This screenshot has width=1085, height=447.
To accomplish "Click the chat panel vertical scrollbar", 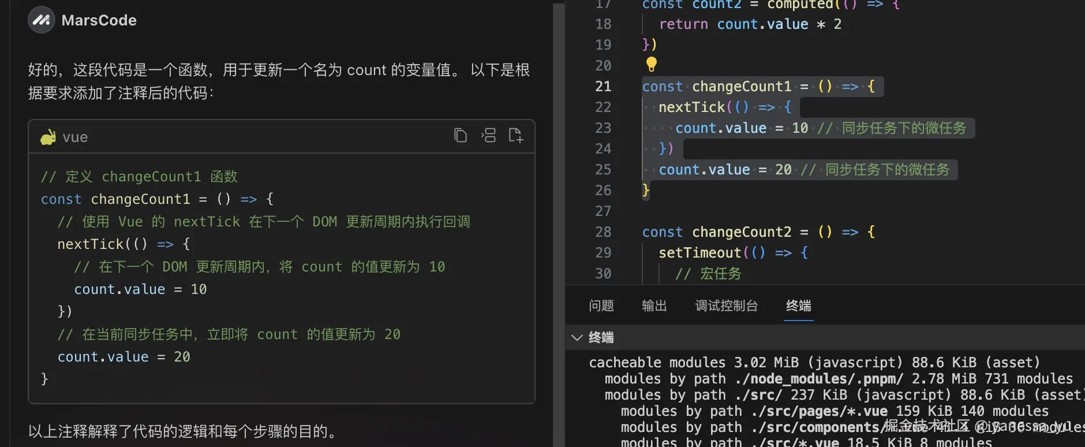I will (558, 225).
